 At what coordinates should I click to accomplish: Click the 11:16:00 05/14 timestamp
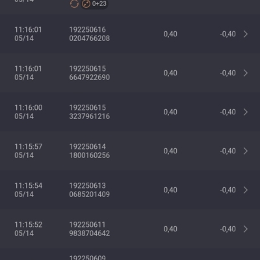coord(29,112)
